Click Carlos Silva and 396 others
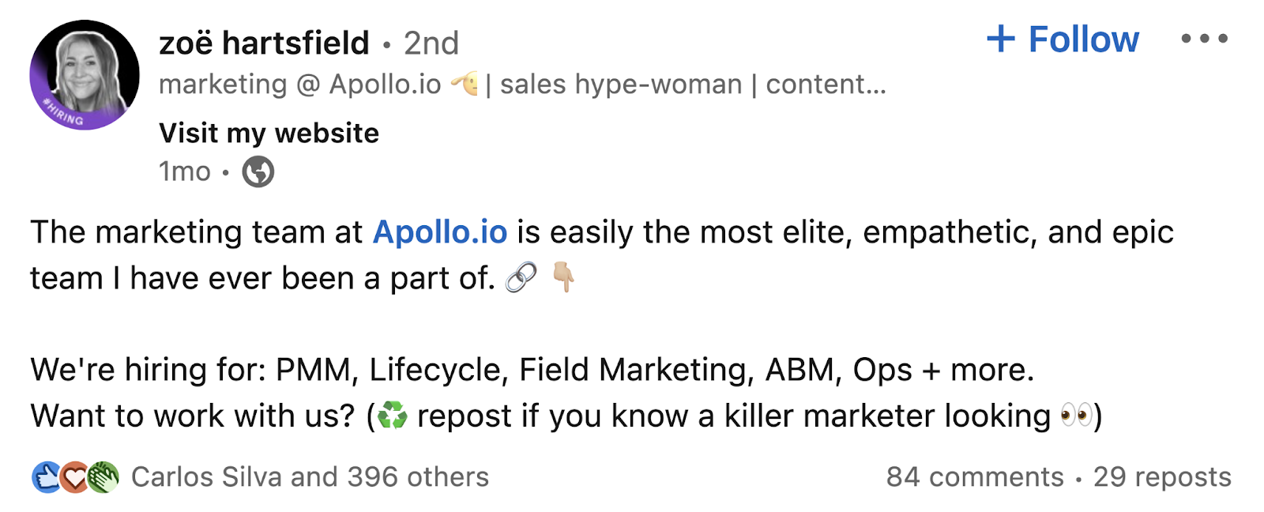The height and width of the screenshot is (512, 1264). (310, 476)
